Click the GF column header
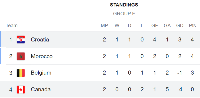200x98 pixels. tap(155, 26)
